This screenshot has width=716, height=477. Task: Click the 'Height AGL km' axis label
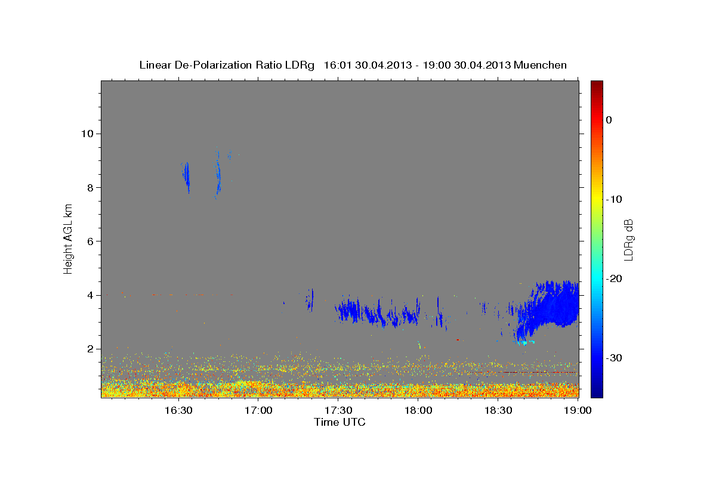pyautogui.click(x=68, y=238)
